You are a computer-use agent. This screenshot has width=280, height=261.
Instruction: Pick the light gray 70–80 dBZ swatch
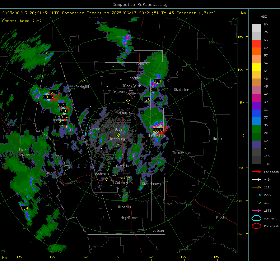pyautogui.click(x=256, y=28)
